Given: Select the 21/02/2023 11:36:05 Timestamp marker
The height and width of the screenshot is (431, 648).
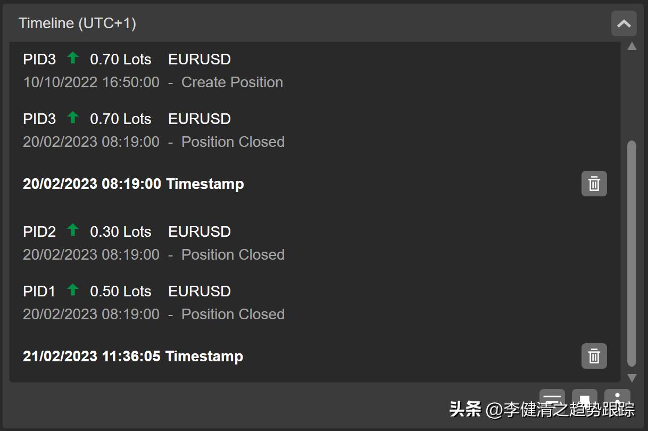Looking at the screenshot, I should (x=133, y=357).
